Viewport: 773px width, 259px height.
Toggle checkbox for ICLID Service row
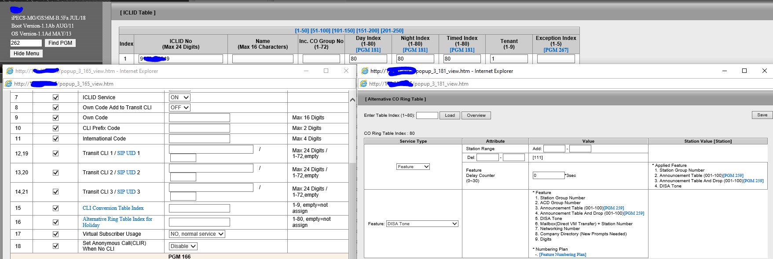pyautogui.click(x=55, y=97)
